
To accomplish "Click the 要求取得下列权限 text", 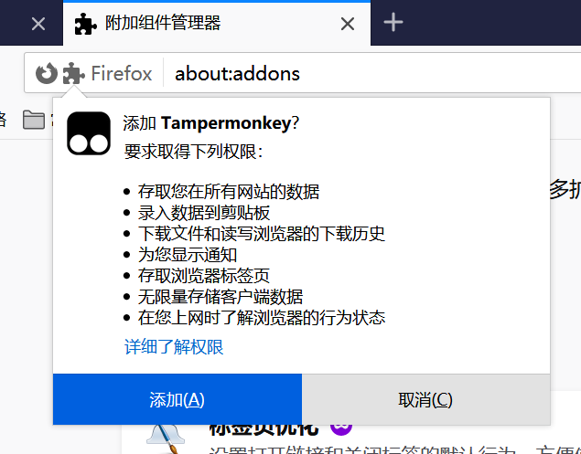I will click(x=193, y=152).
